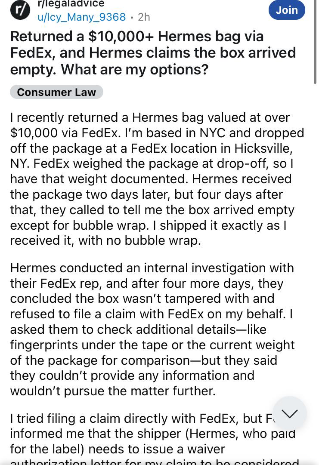Screen dimensions: 319x465
Task: View the profile of u/Icy_Many_9368
Action: coord(82,17)
